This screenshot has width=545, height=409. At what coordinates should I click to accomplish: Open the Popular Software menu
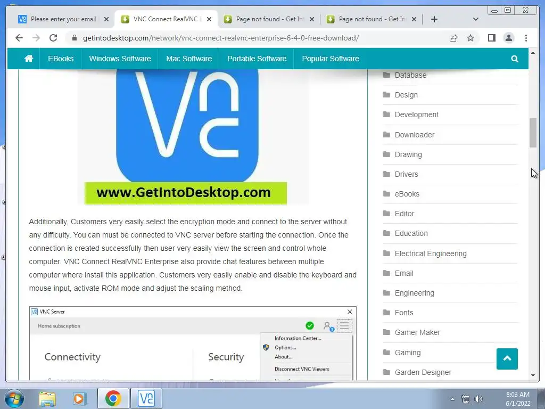pos(331,59)
